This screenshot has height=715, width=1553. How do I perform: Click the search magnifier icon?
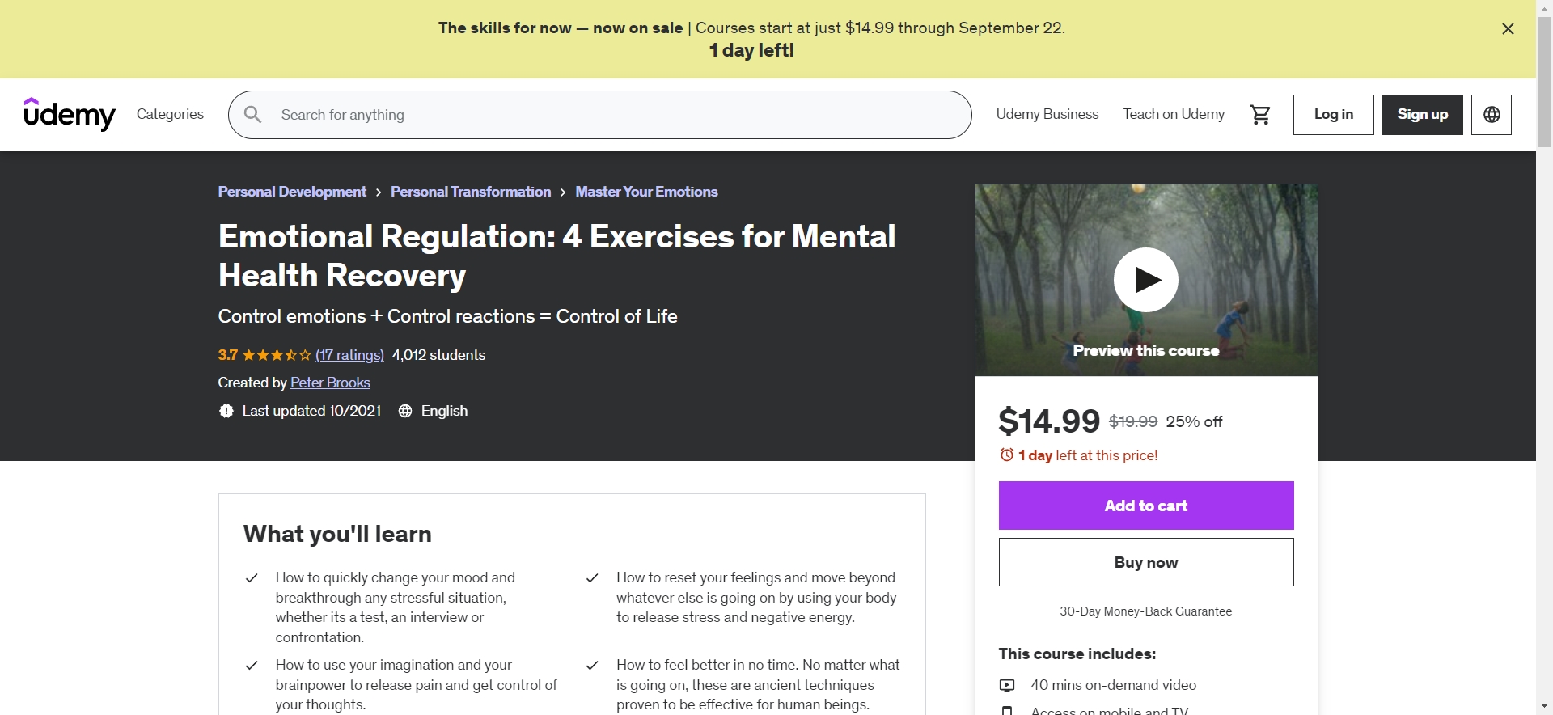(x=253, y=115)
